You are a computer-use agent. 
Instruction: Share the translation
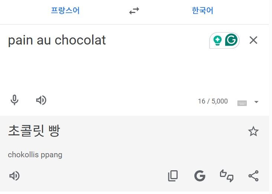tap(253, 176)
